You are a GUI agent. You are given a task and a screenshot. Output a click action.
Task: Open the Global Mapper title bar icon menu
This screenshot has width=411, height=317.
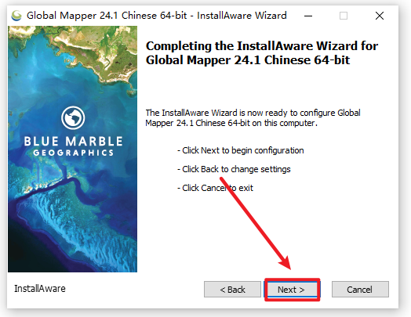pos(16,16)
